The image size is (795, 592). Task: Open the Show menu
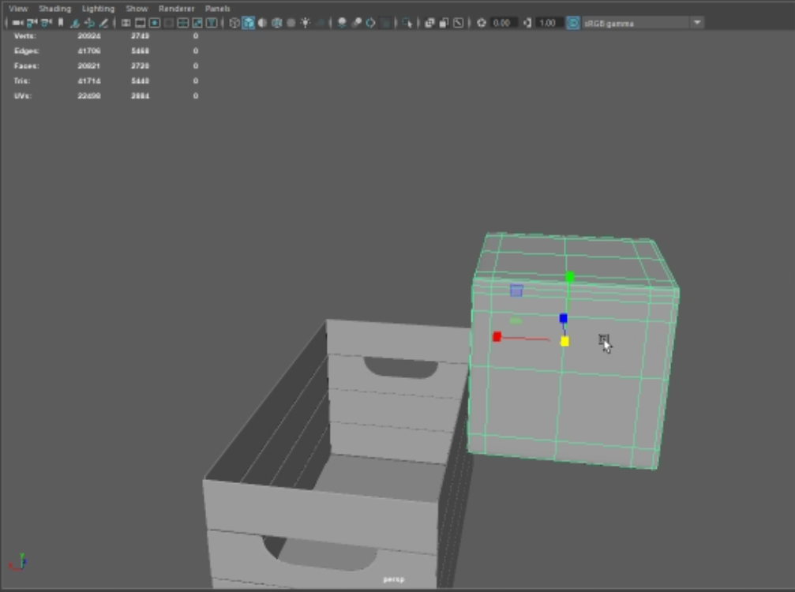[137, 9]
